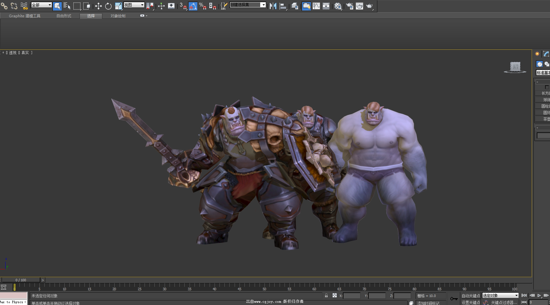Open the 创建选择集 dropdown
The image size is (550, 305).
tap(248, 5)
